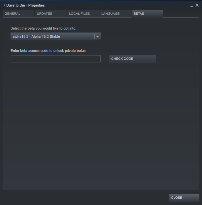
Task: Focus the beta access code text field
Action: (x=56, y=59)
